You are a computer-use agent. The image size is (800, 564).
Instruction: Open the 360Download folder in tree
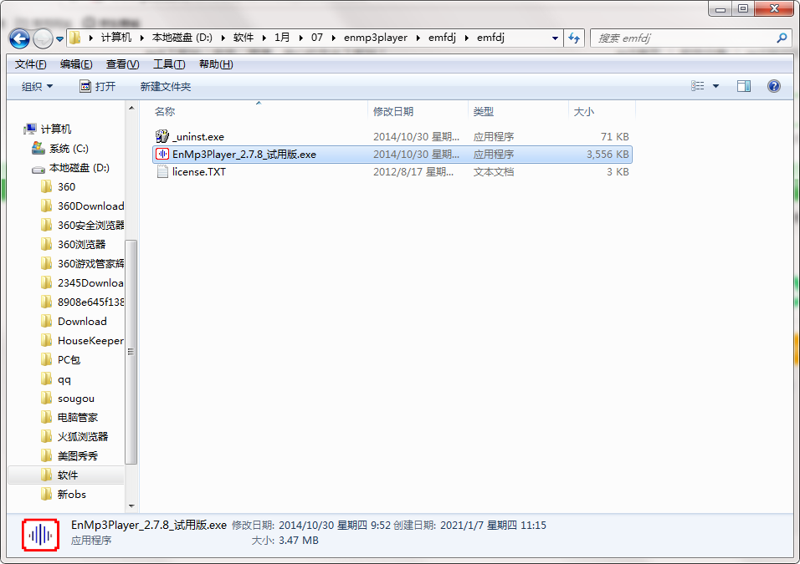tap(91, 206)
